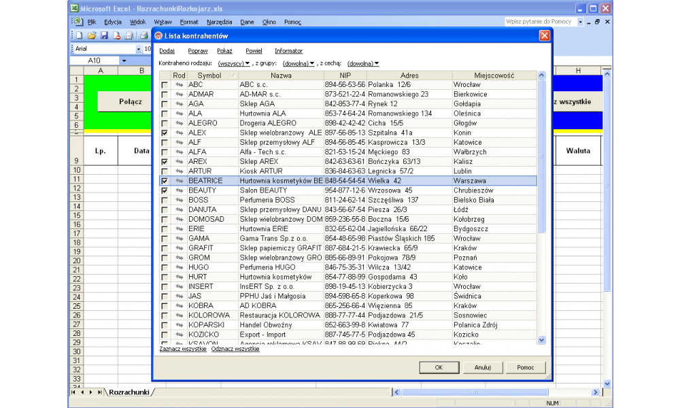Viewport: 680px width, 408px height.
Task: Click the kind arrow icon in ADMAR row
Action: click(179, 94)
